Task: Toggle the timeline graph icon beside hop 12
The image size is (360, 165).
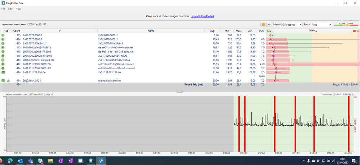Action: click(9, 81)
